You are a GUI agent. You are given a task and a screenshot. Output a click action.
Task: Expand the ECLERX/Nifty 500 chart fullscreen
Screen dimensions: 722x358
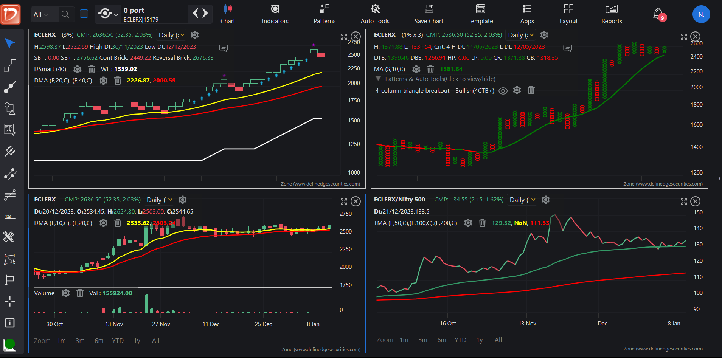(x=683, y=201)
